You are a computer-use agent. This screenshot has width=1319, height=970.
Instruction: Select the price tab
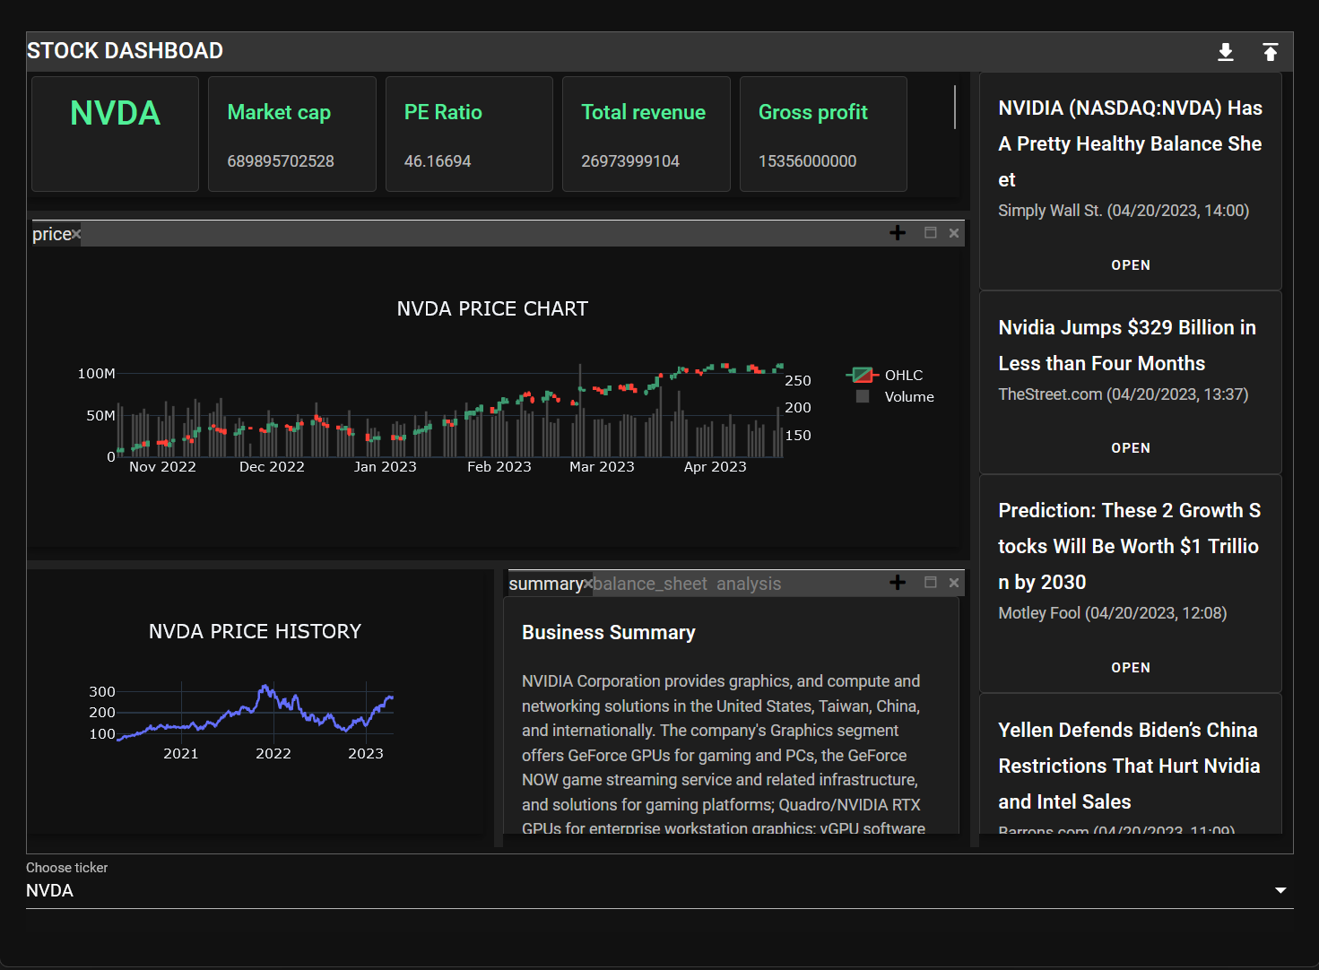51,234
